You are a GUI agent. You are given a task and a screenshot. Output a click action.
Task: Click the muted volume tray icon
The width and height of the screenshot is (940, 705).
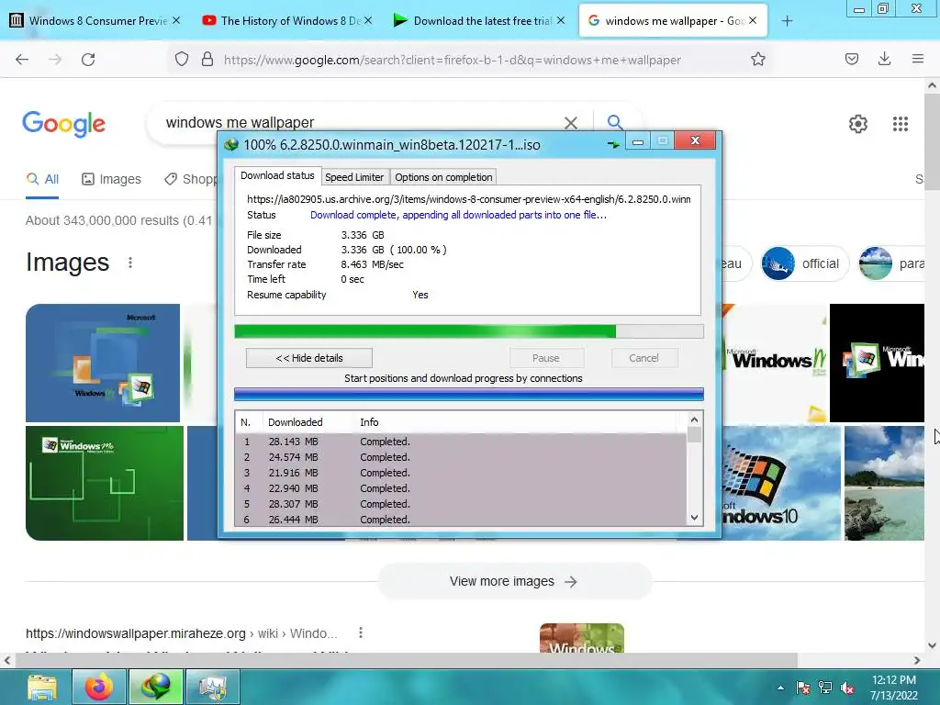[847, 688]
